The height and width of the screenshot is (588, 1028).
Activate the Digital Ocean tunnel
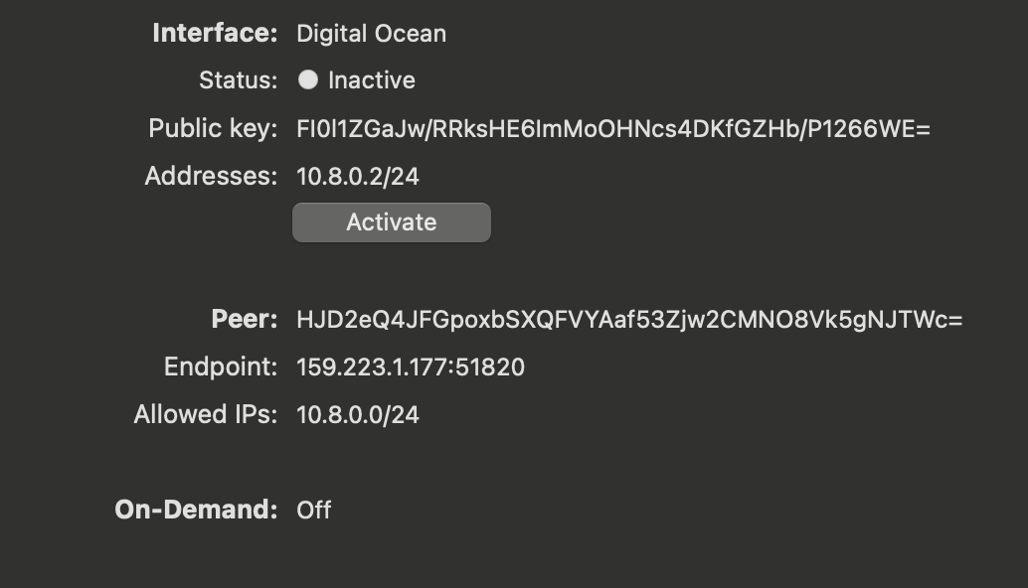click(391, 221)
